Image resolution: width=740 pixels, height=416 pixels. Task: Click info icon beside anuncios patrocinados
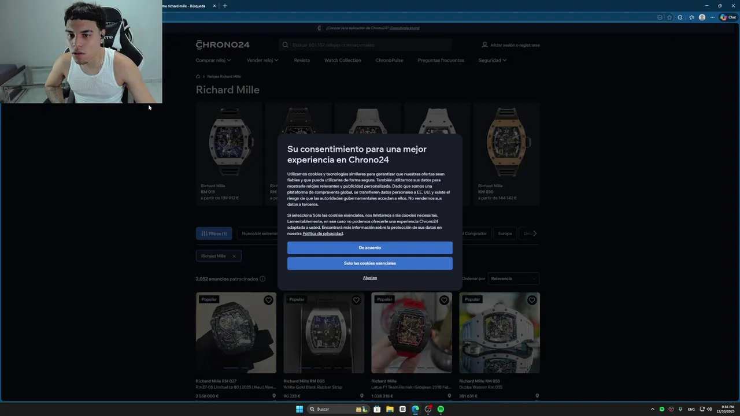(262, 279)
